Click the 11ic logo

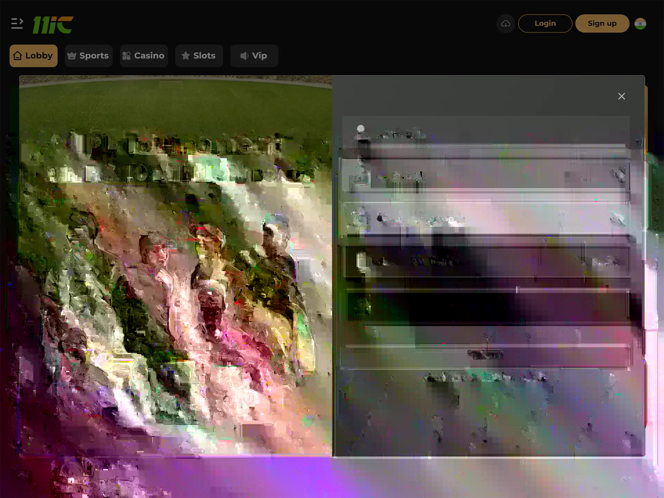53,25
